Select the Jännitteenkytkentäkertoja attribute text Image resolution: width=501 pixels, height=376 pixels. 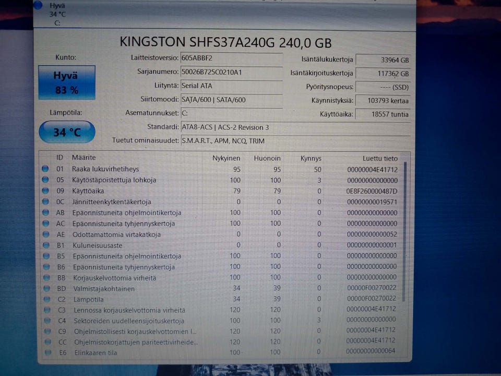(112, 202)
